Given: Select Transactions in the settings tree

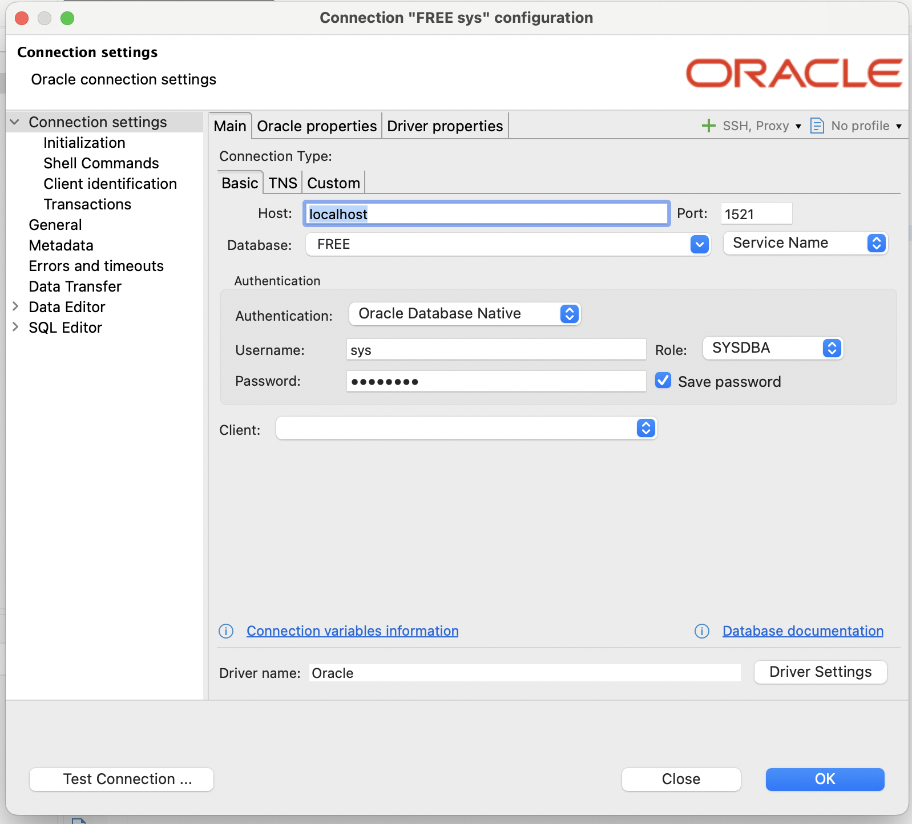Looking at the screenshot, I should pyautogui.click(x=88, y=204).
